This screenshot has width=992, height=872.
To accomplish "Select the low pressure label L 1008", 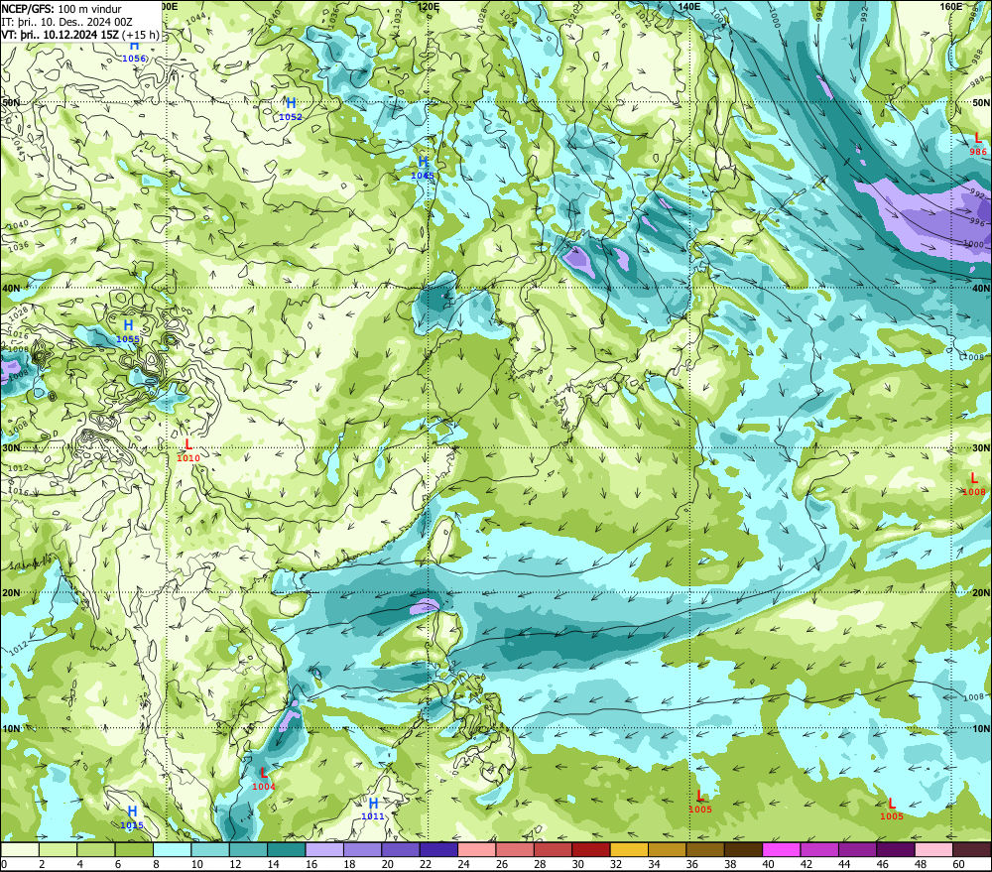I will coord(974,484).
